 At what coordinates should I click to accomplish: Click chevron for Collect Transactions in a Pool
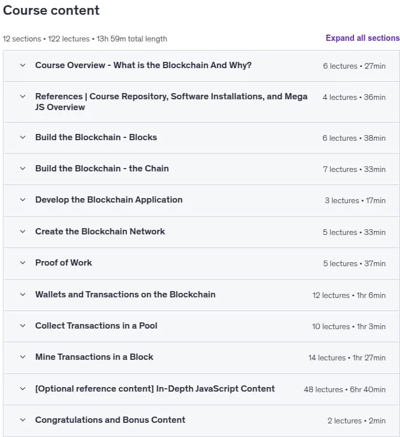point(23,326)
